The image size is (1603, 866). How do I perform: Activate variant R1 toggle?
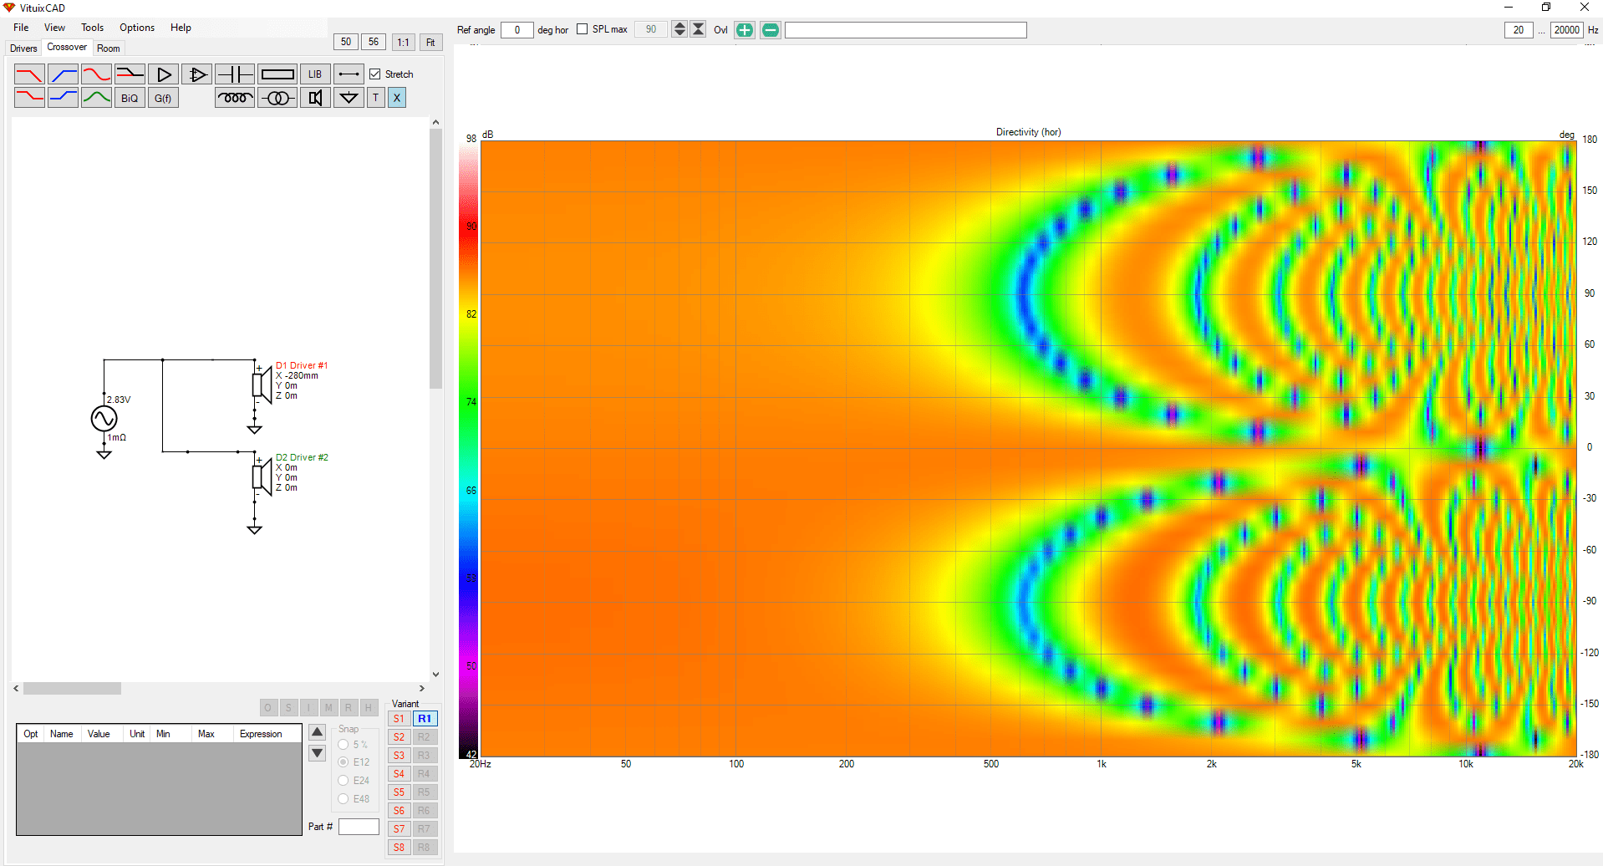click(425, 719)
